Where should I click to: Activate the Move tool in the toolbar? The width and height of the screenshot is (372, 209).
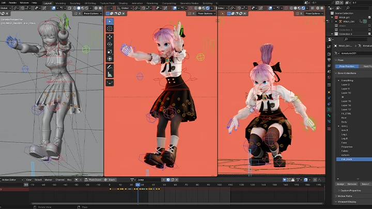(110, 37)
